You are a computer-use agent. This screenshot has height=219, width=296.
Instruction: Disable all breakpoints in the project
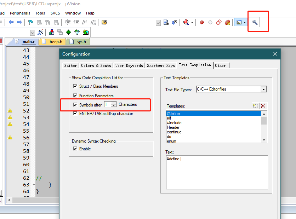pyautogui.click(x=218, y=22)
